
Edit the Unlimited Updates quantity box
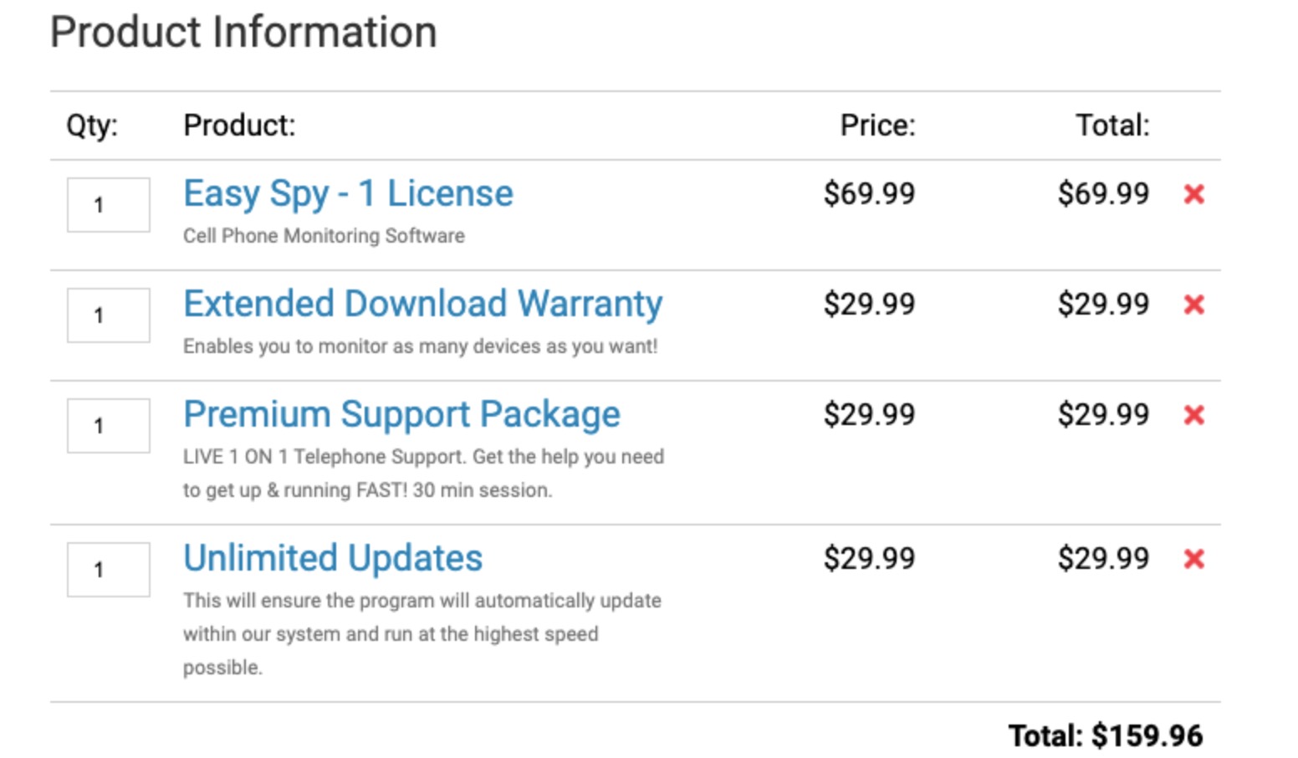click(x=109, y=569)
